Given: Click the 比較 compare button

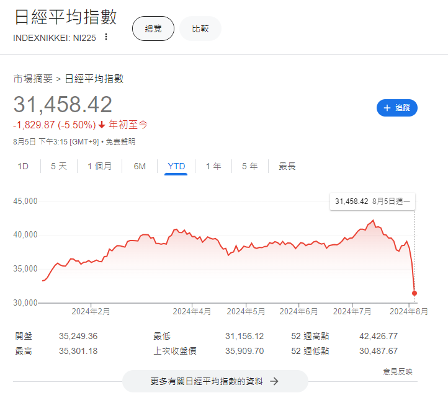Looking at the screenshot, I should [200, 29].
